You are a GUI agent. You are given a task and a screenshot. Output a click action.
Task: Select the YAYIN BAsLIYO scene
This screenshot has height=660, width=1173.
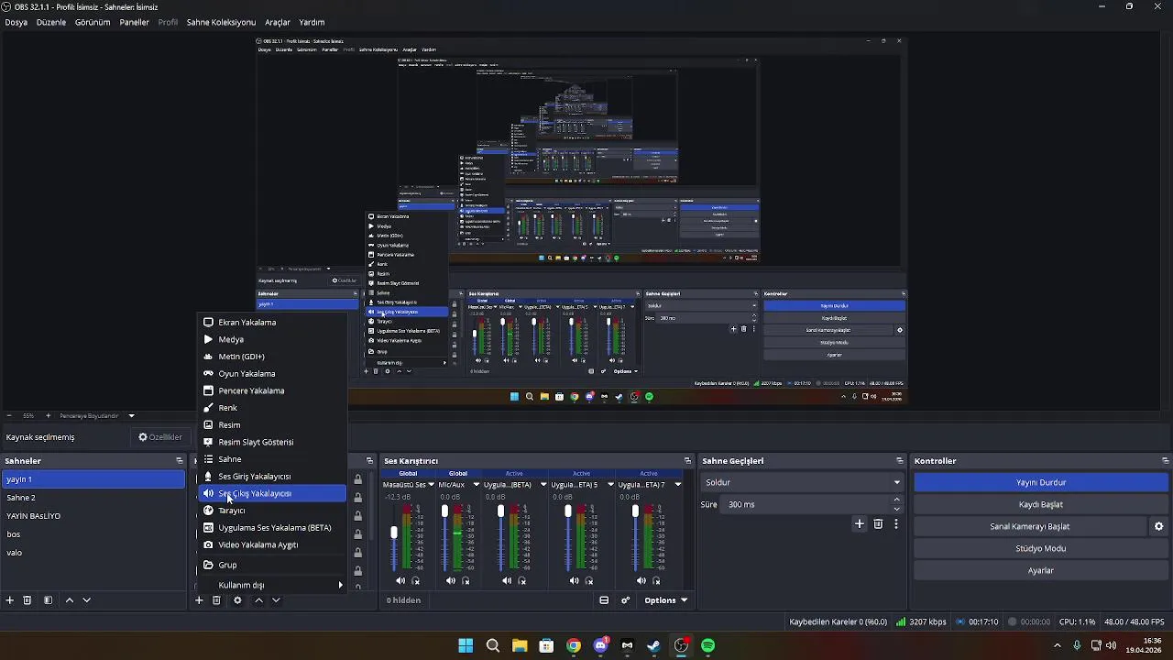point(93,516)
